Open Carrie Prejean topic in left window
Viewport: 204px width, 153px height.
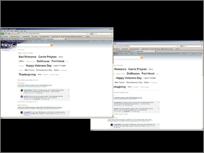tap(47, 57)
